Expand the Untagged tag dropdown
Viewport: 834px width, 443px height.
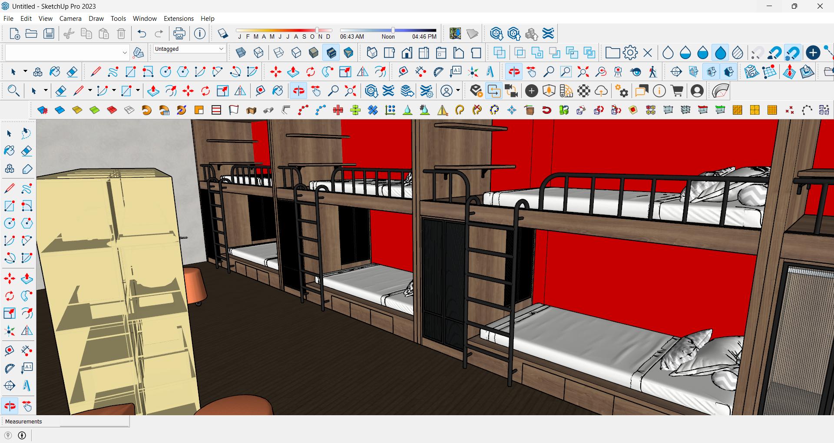pyautogui.click(x=221, y=49)
